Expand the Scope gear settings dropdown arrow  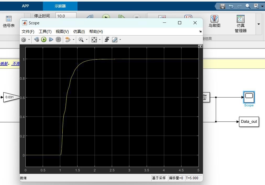pos(29,40)
